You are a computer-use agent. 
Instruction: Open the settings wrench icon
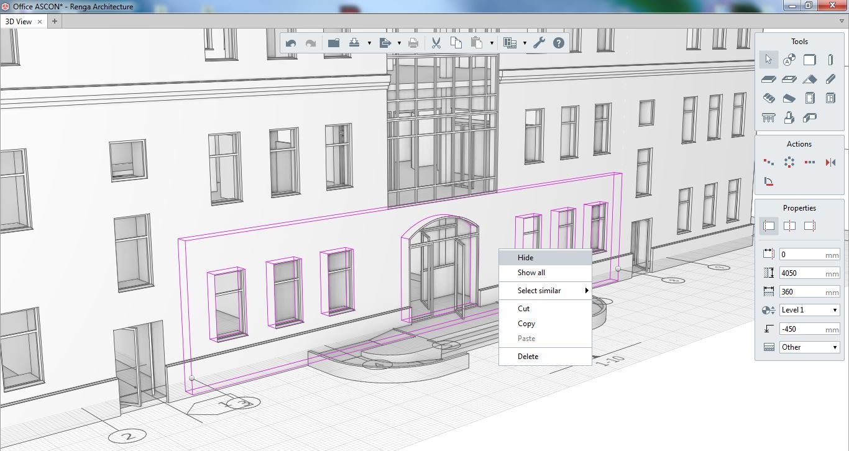click(539, 43)
